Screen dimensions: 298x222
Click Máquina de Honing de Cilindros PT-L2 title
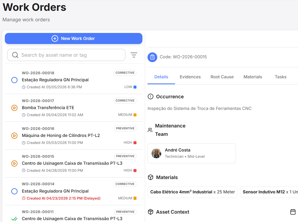pos(61,135)
